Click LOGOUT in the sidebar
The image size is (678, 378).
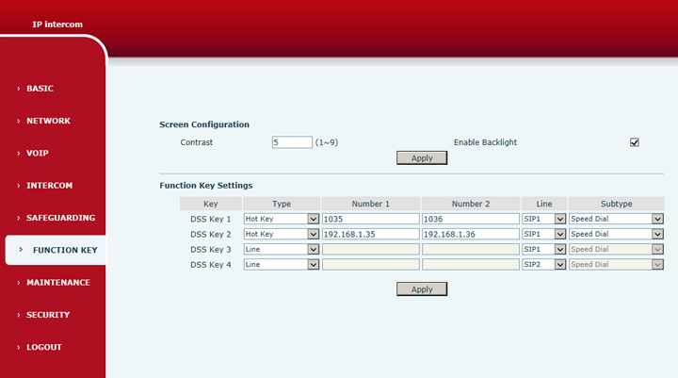pos(43,347)
